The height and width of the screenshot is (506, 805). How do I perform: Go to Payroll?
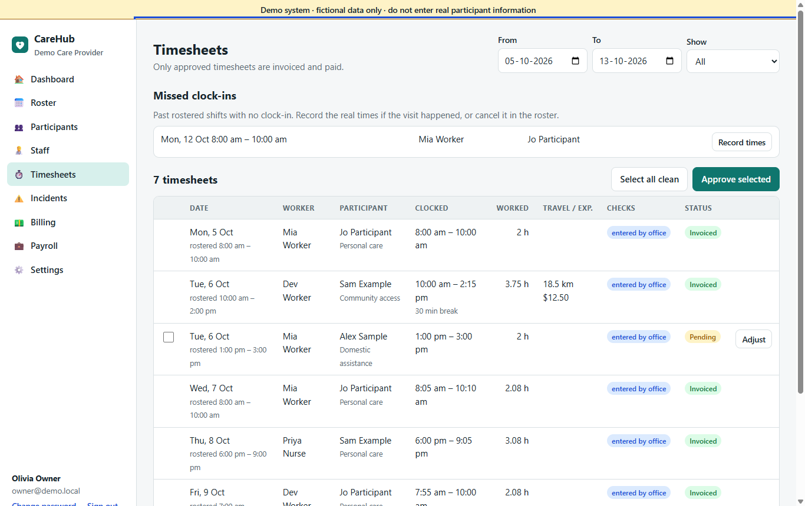coord(68,246)
